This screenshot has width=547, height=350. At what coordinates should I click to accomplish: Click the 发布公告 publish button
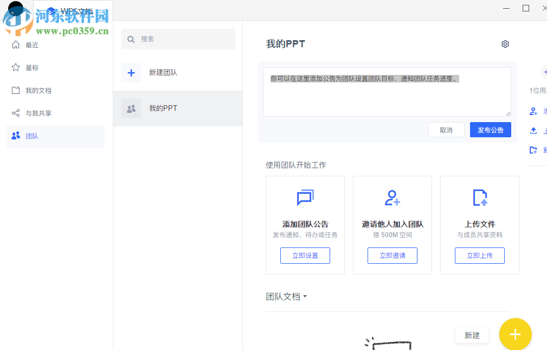click(490, 129)
